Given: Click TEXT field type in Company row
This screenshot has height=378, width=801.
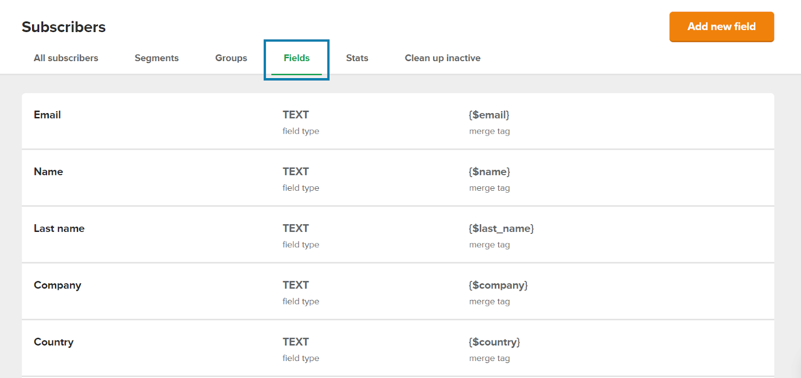Looking at the screenshot, I should (x=296, y=285).
